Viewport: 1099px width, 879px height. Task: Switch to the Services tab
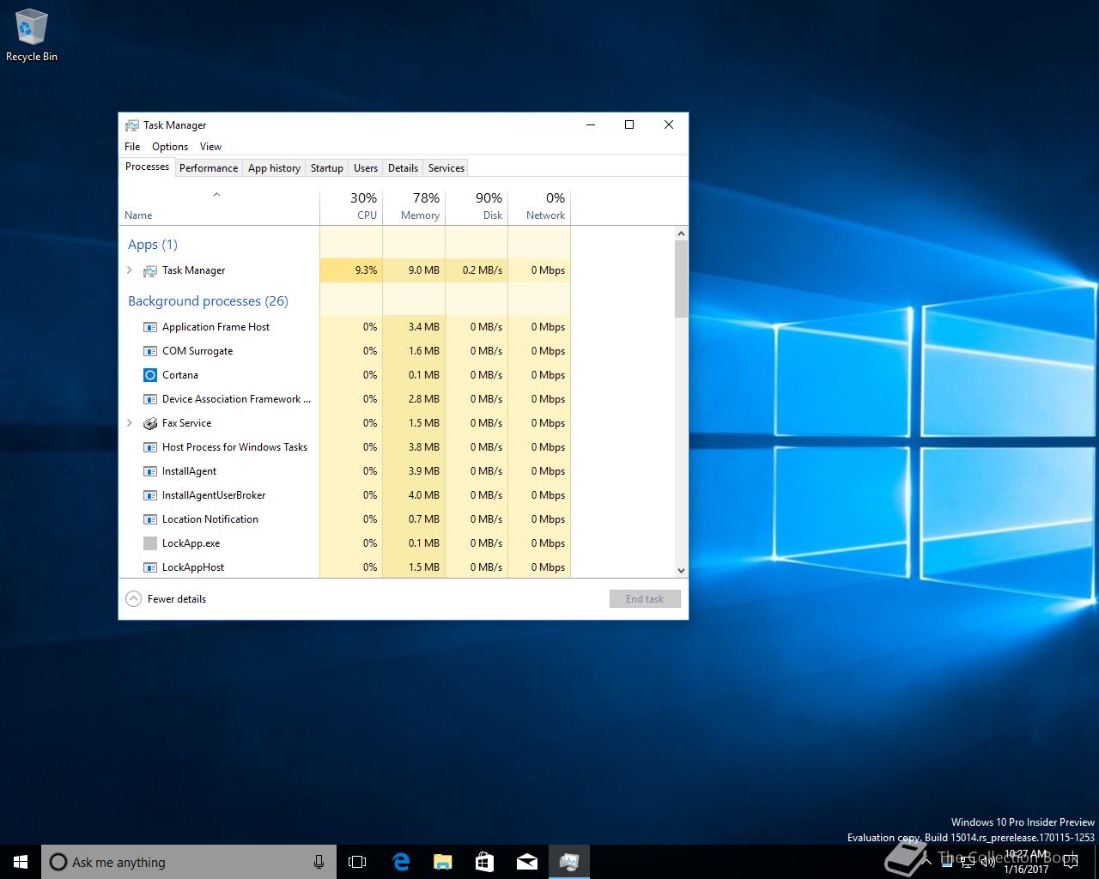click(446, 168)
